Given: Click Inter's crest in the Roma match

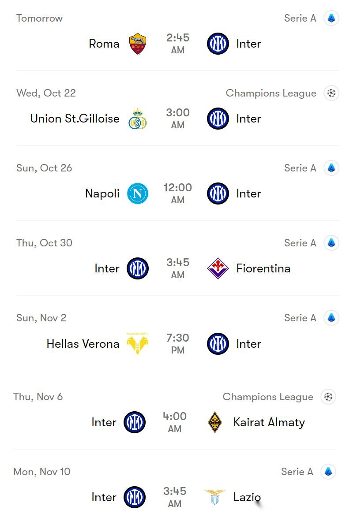Looking at the screenshot, I should pos(218,44).
